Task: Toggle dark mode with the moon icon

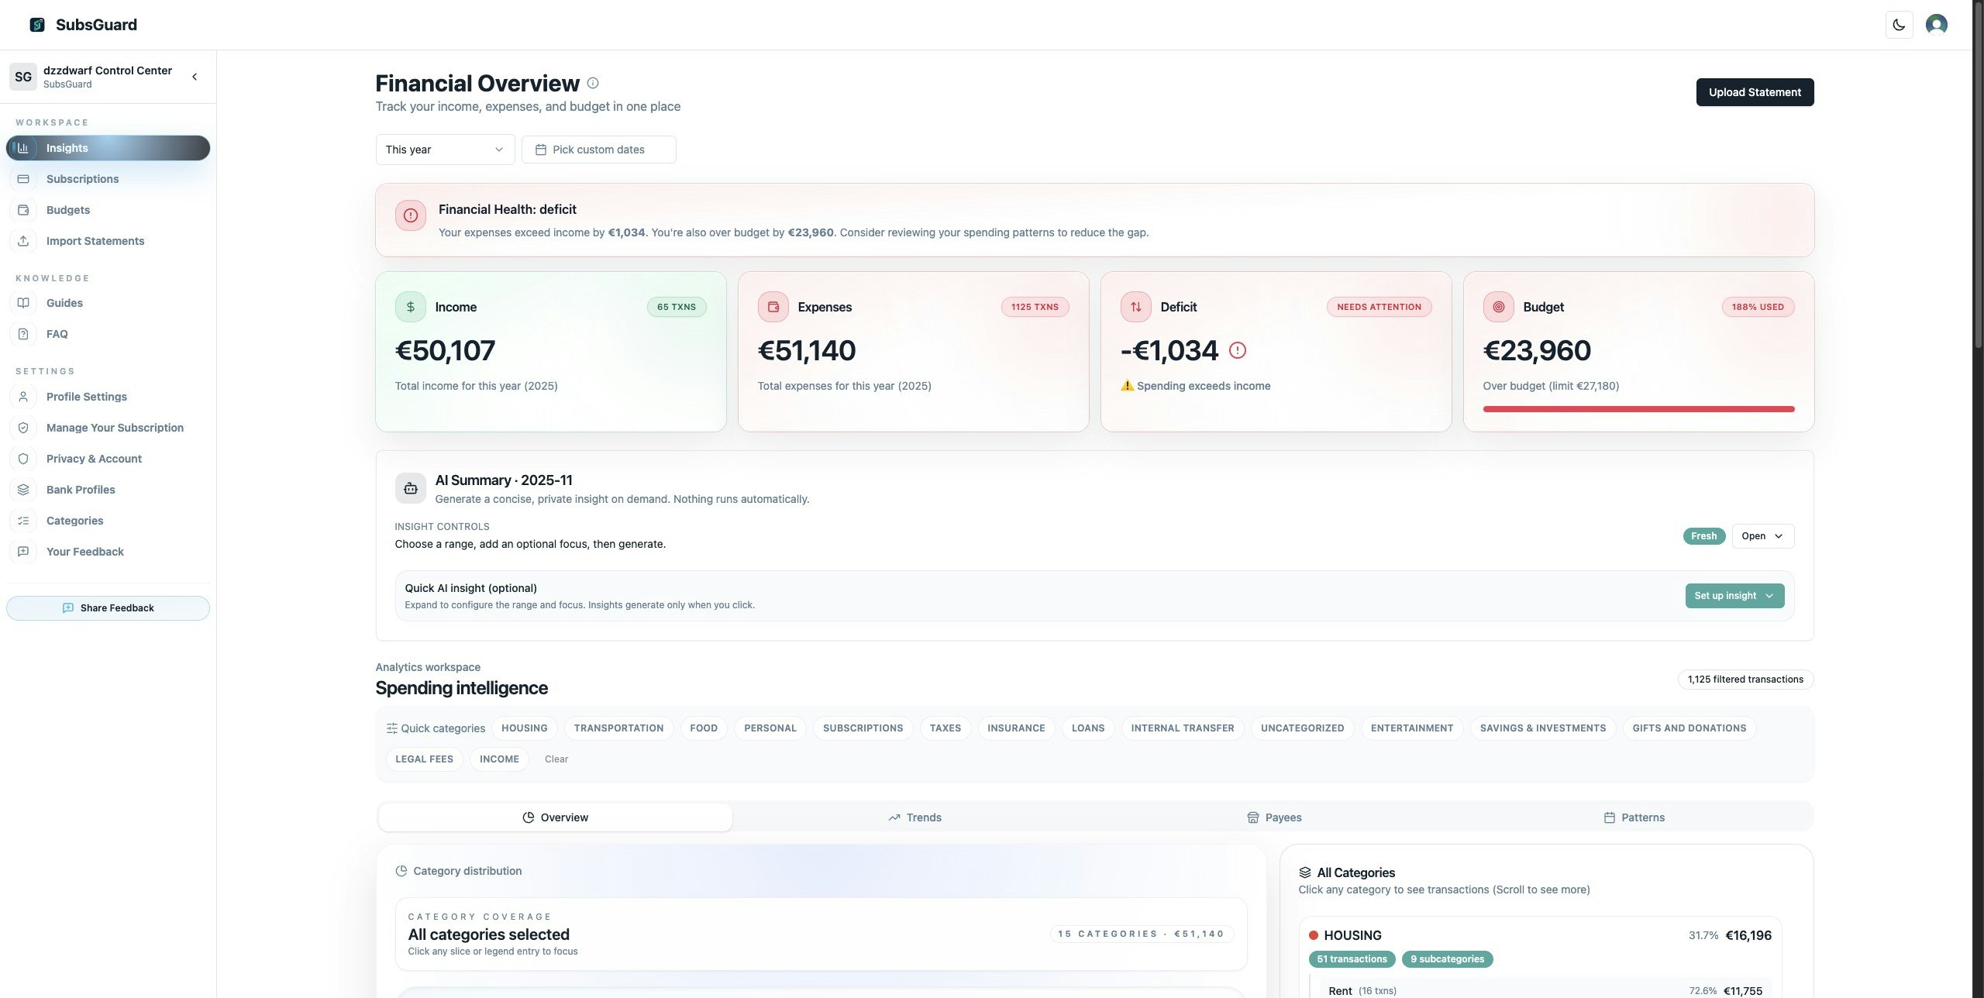Action: click(1899, 25)
